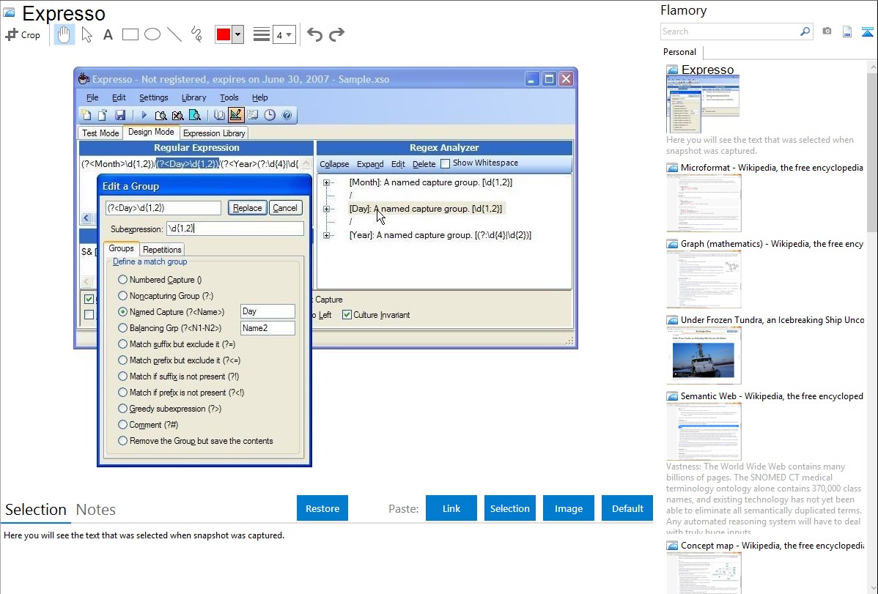Screen dimensions: 878x594
Task: Click the red color swatch
Action: click(x=223, y=34)
